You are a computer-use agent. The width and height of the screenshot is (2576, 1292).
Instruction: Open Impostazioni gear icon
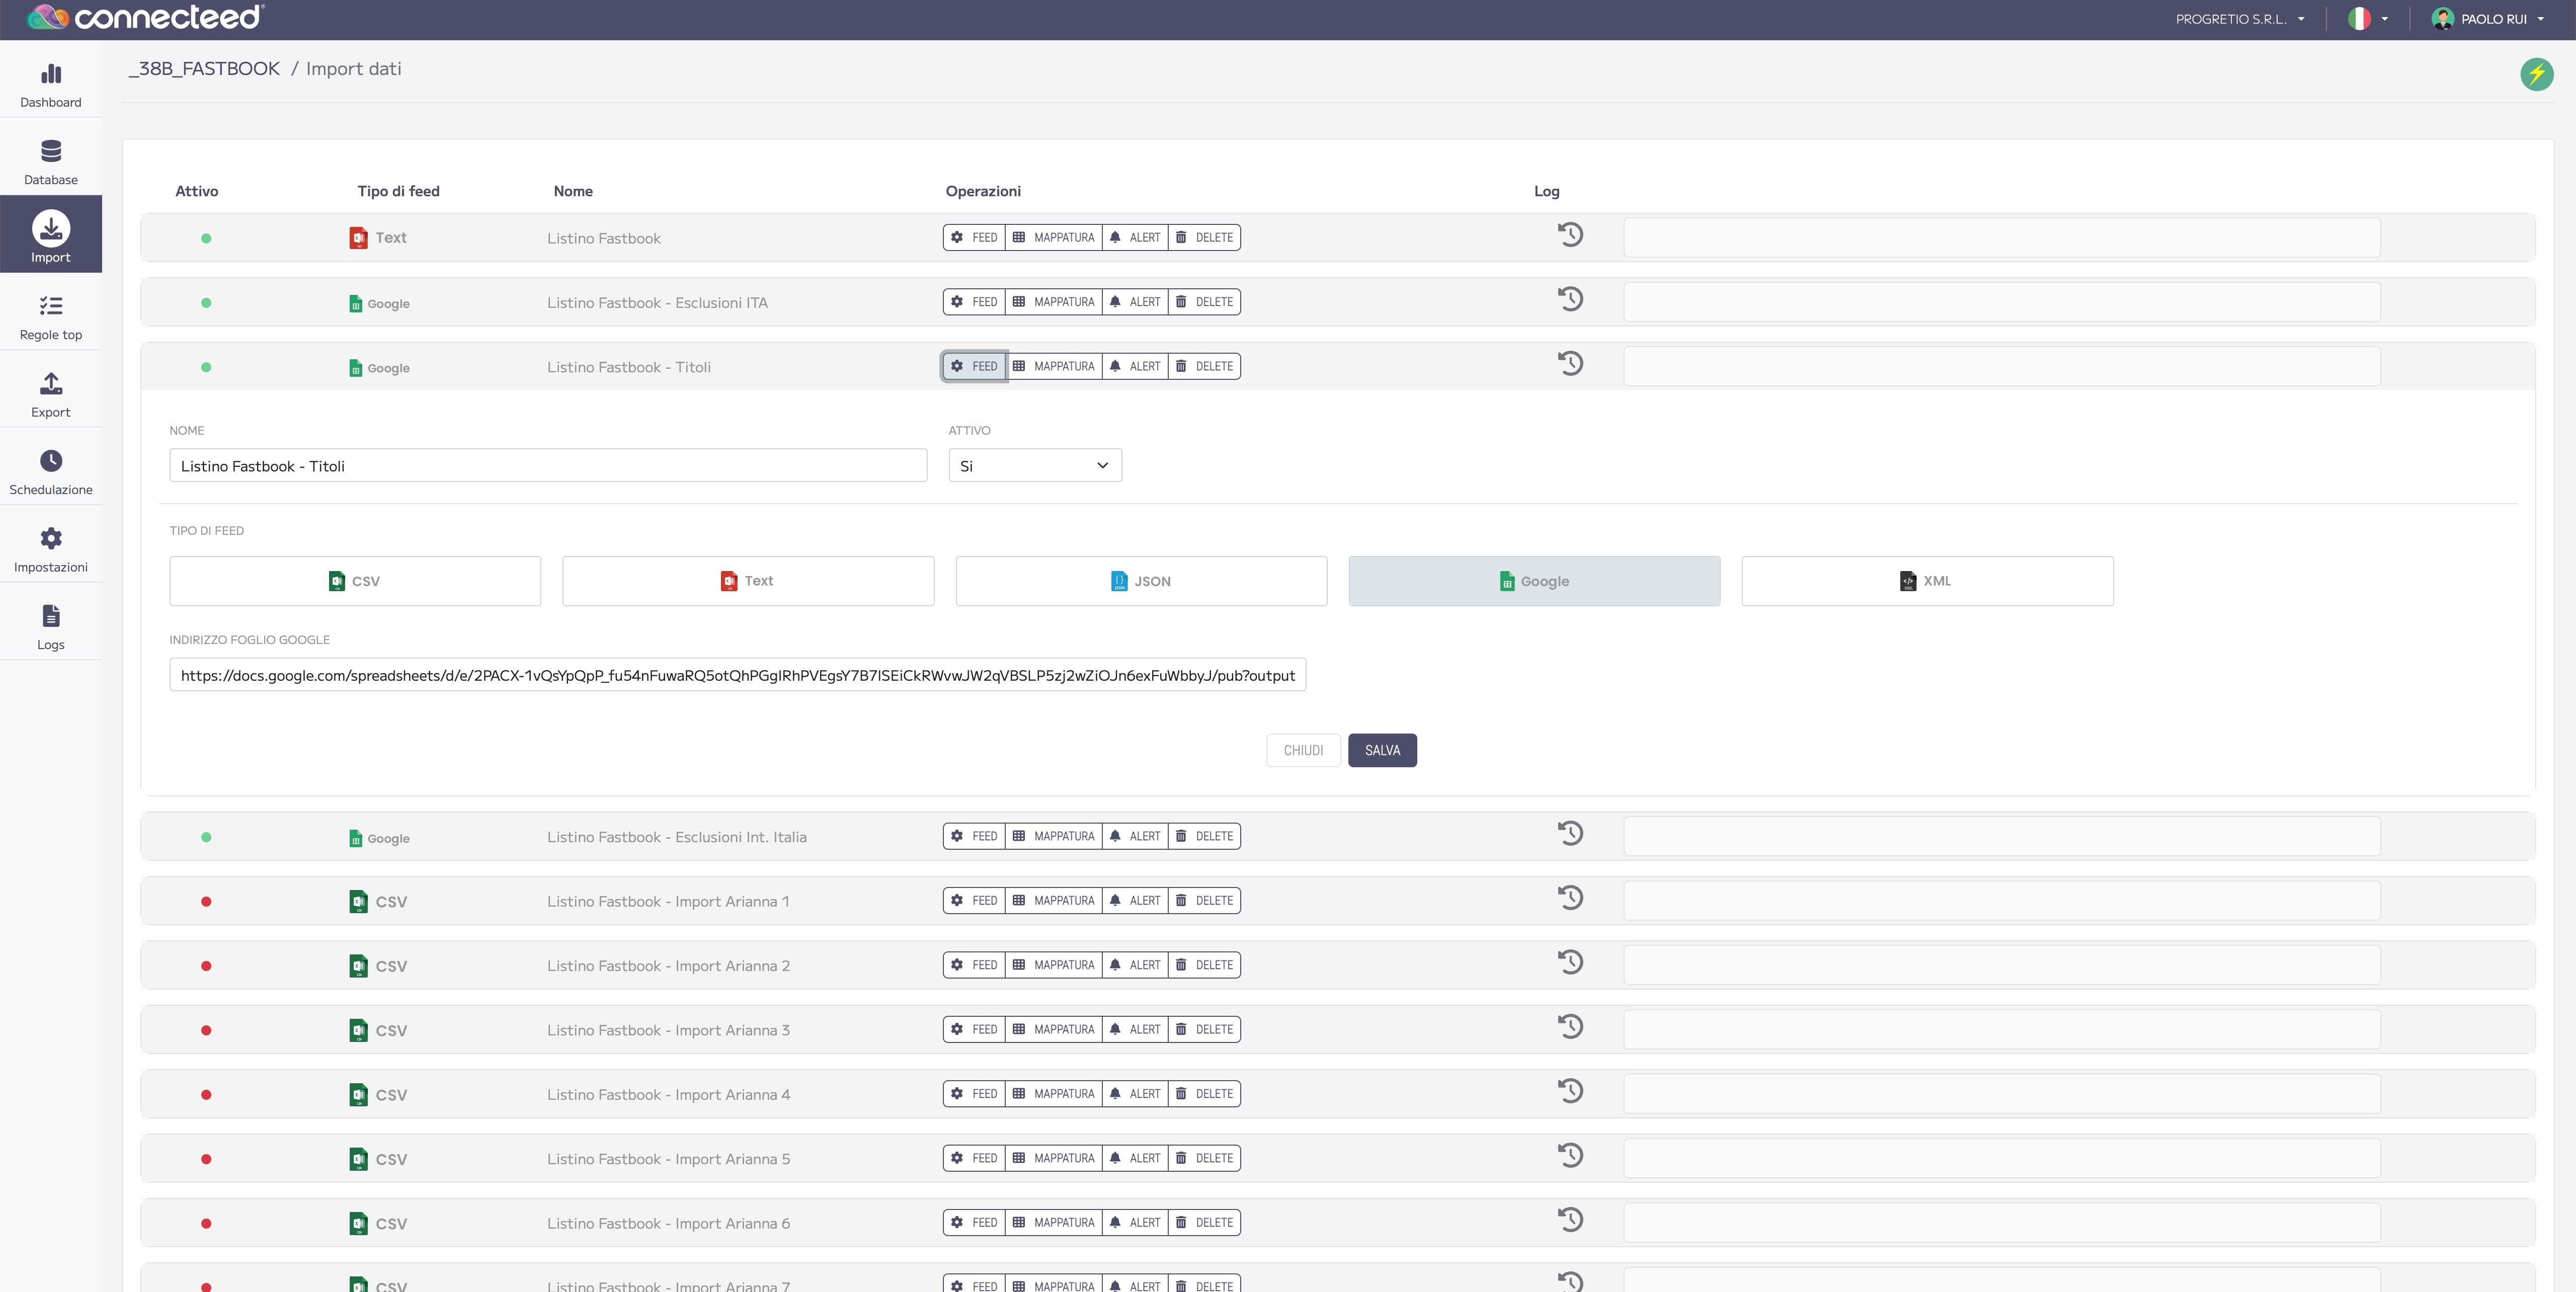[x=51, y=539]
